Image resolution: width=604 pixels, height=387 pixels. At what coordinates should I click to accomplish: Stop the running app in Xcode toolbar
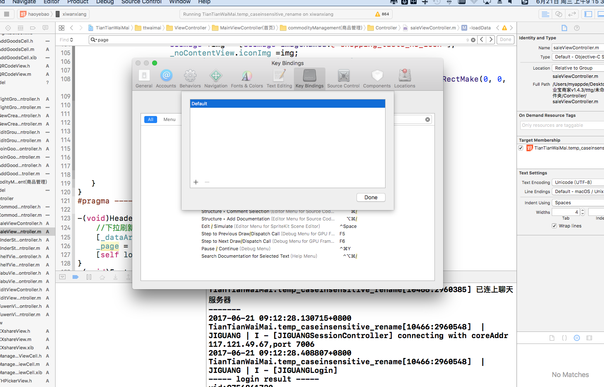click(7, 14)
